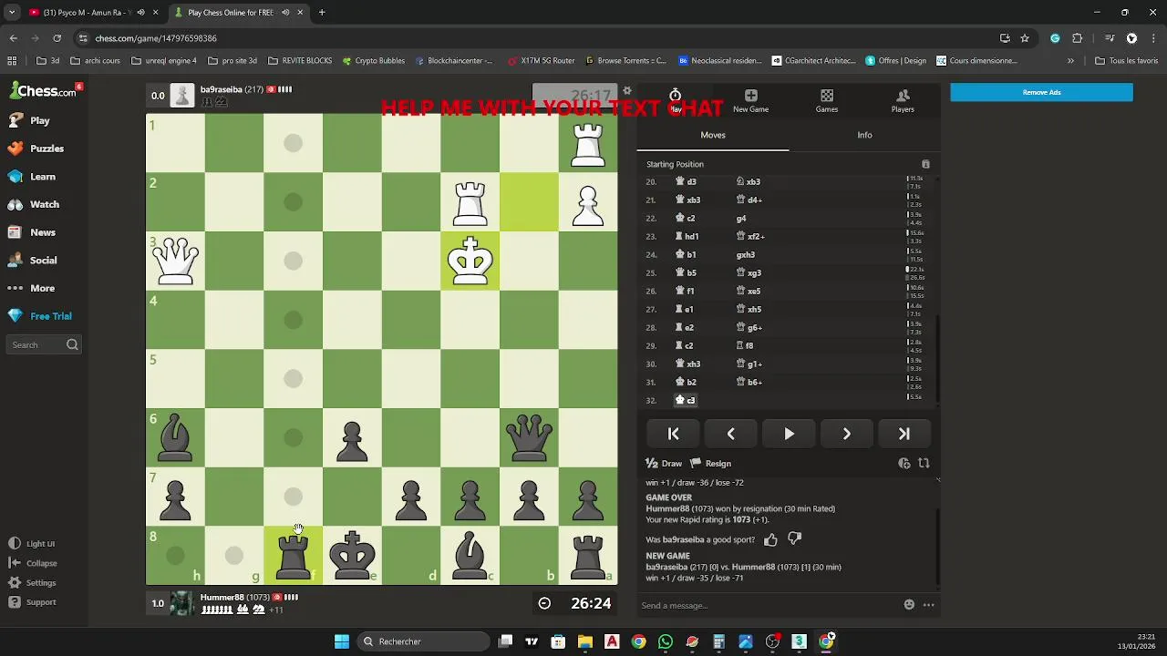
Task: Switch to the Info tab
Action: coord(864,135)
